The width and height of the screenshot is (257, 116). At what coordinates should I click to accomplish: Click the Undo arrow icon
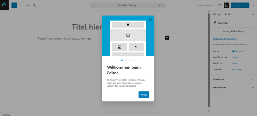(x=21, y=5)
